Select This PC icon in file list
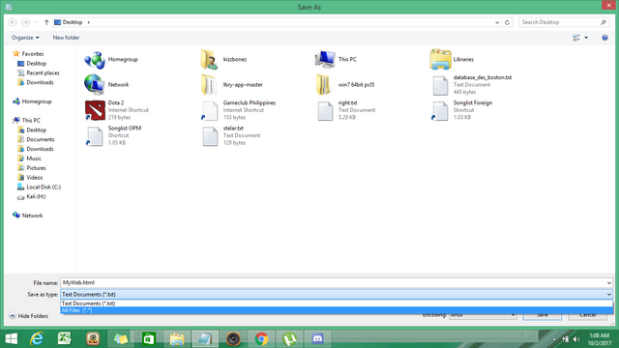Viewport: 619px width, 348px height. 336,60
